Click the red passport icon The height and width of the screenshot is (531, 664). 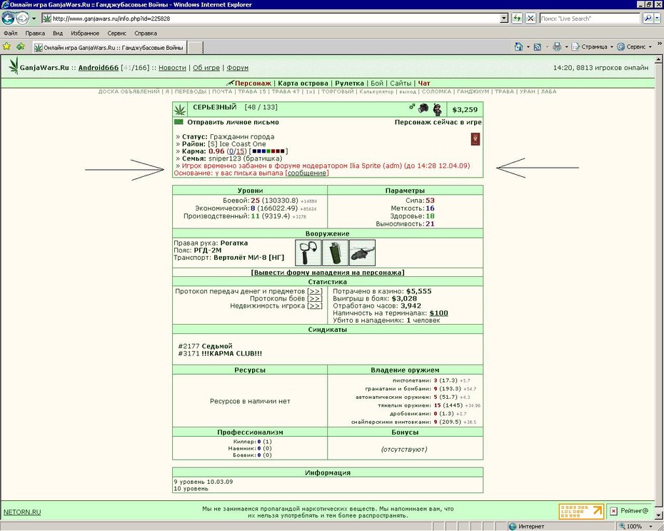click(475, 139)
